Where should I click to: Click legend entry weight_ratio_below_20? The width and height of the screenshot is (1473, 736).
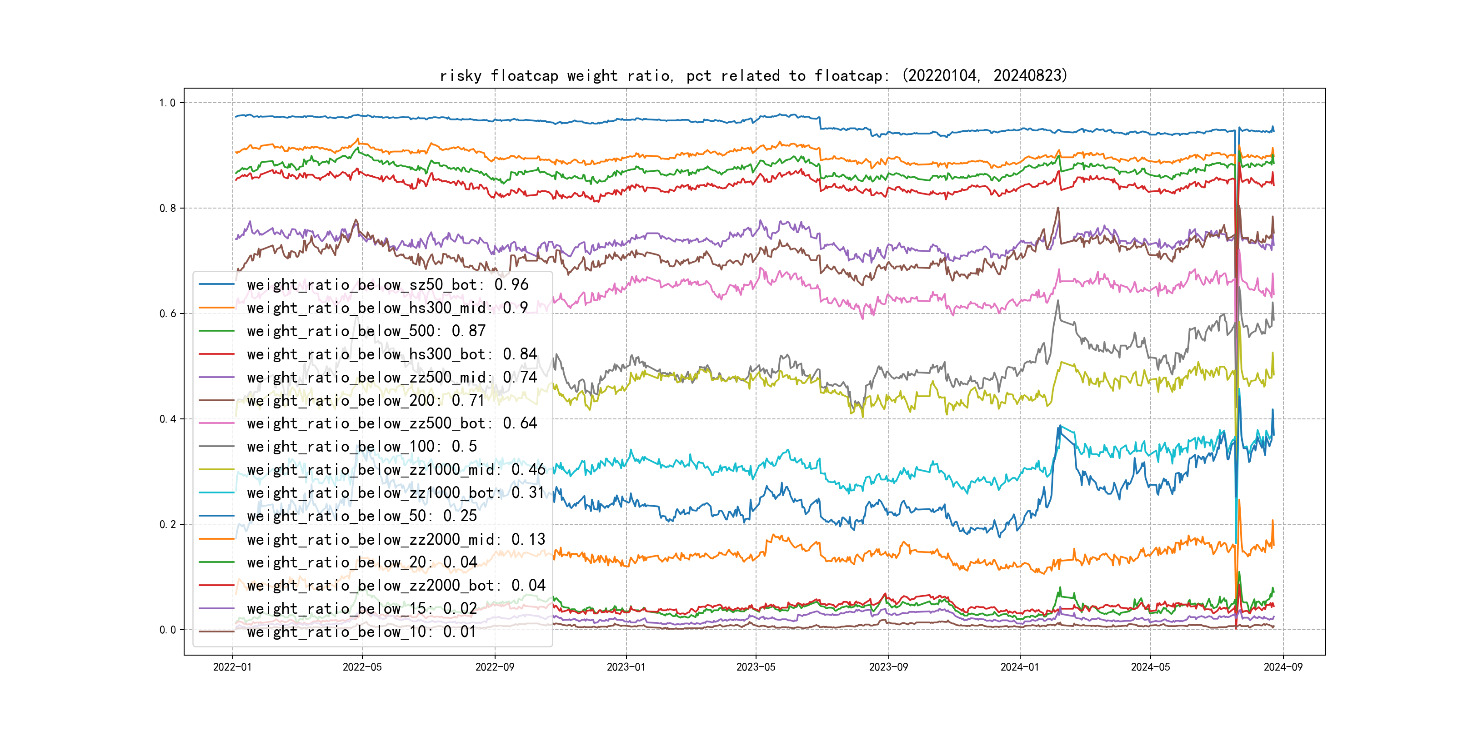pos(361,562)
